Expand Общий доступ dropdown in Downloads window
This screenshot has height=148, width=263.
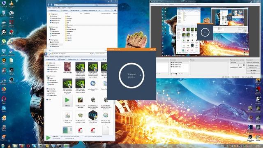(73, 59)
